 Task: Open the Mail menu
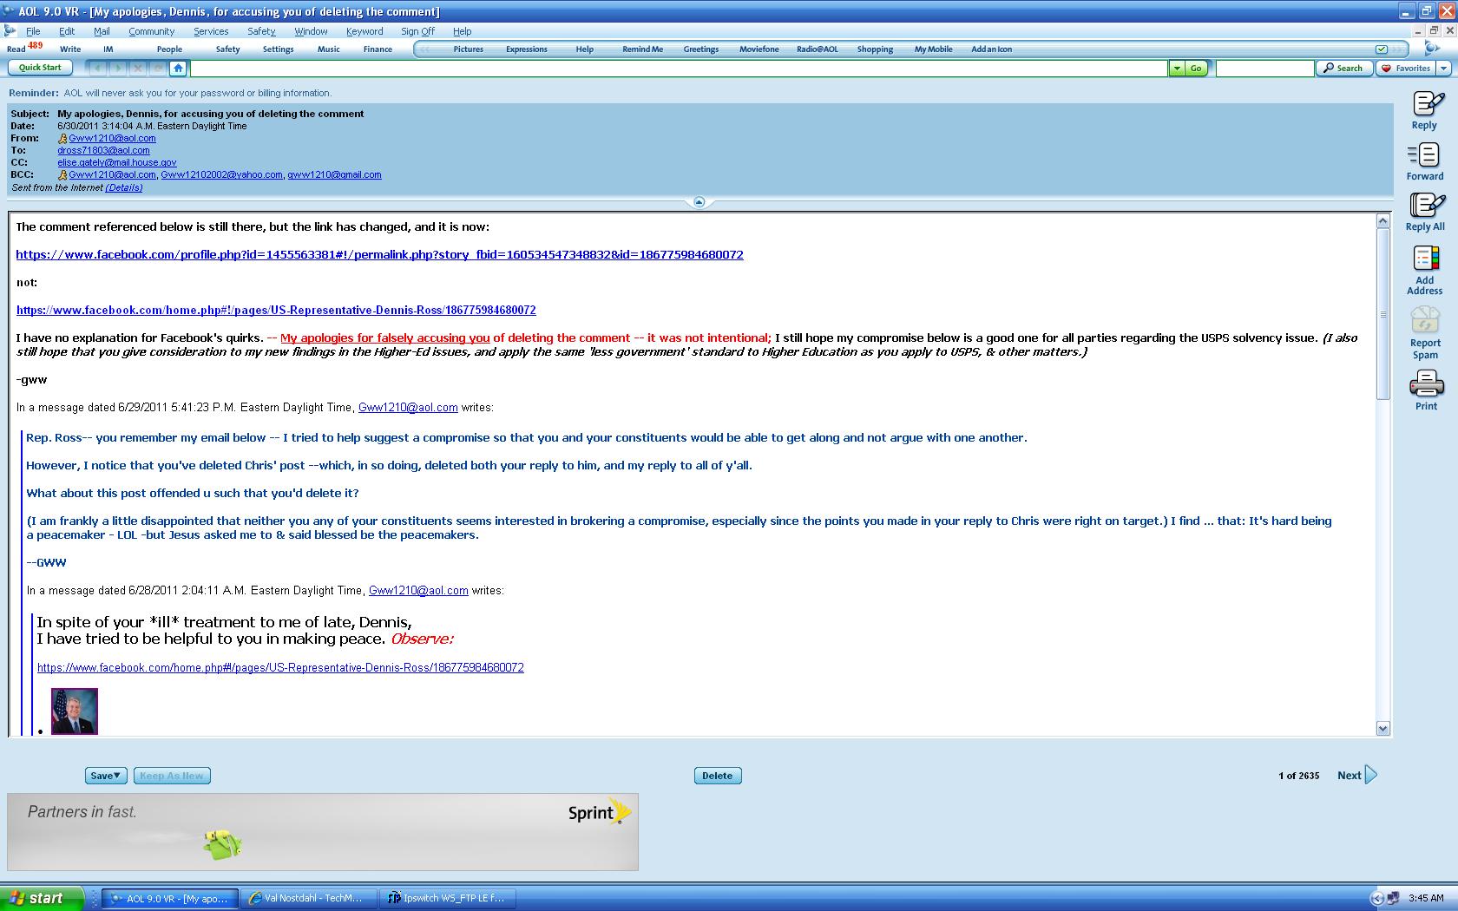point(102,31)
